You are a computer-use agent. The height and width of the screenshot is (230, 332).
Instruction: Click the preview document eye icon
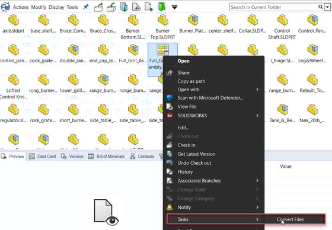(106, 212)
